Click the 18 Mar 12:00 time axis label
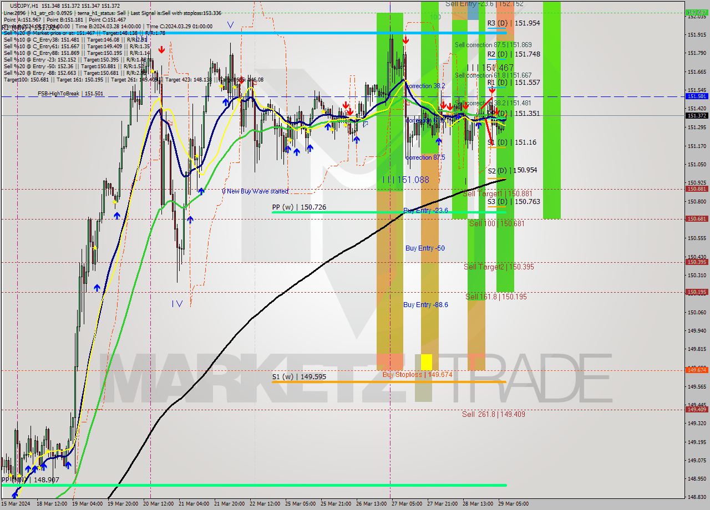 click(52, 504)
